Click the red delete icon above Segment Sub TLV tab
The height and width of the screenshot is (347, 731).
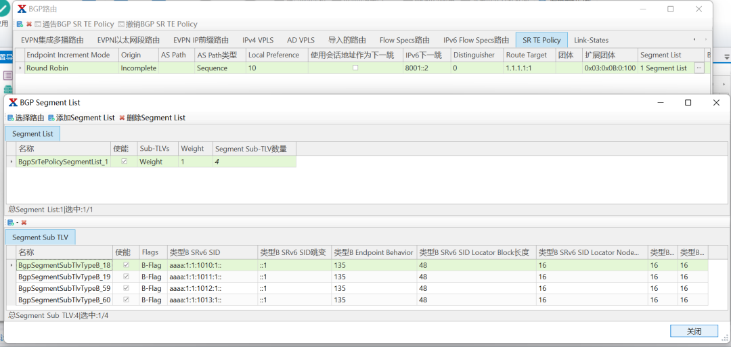[24, 223]
